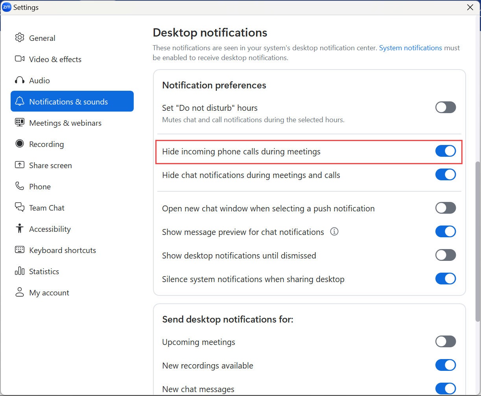Click the Notifications bell icon
This screenshot has width=481, height=396.
[x=20, y=101]
